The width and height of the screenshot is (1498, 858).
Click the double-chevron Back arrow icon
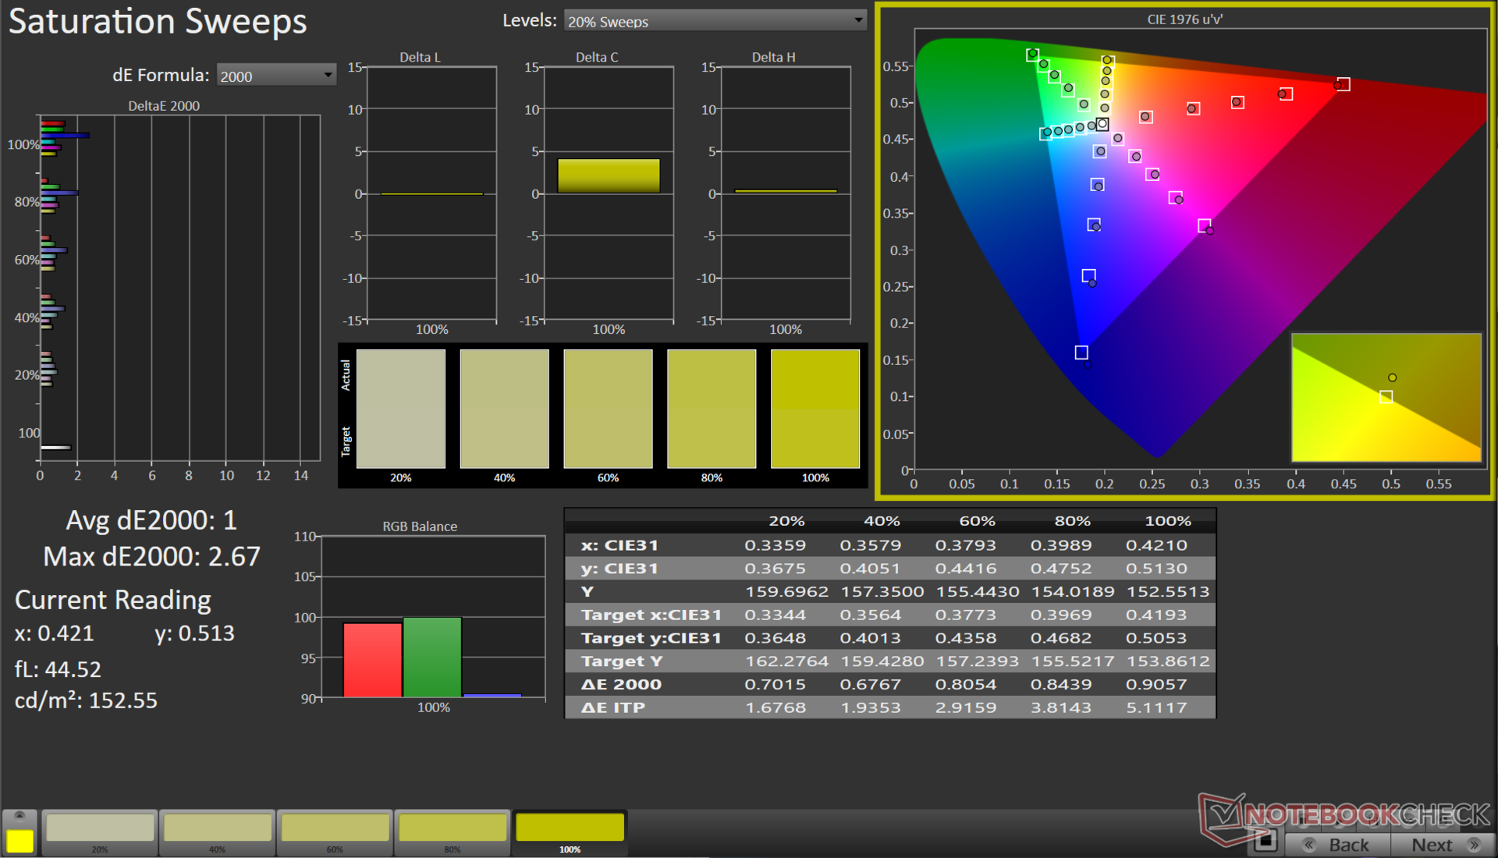point(1310,845)
